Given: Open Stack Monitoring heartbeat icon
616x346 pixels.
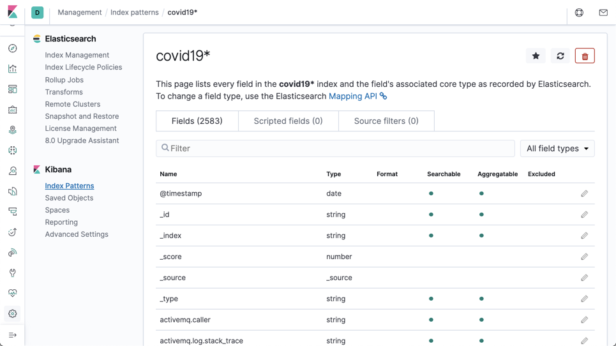Looking at the screenshot, I should (13, 294).
